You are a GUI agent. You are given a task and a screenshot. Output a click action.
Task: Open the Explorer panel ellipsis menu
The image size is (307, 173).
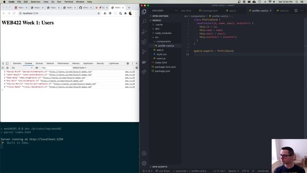click(x=176, y=11)
